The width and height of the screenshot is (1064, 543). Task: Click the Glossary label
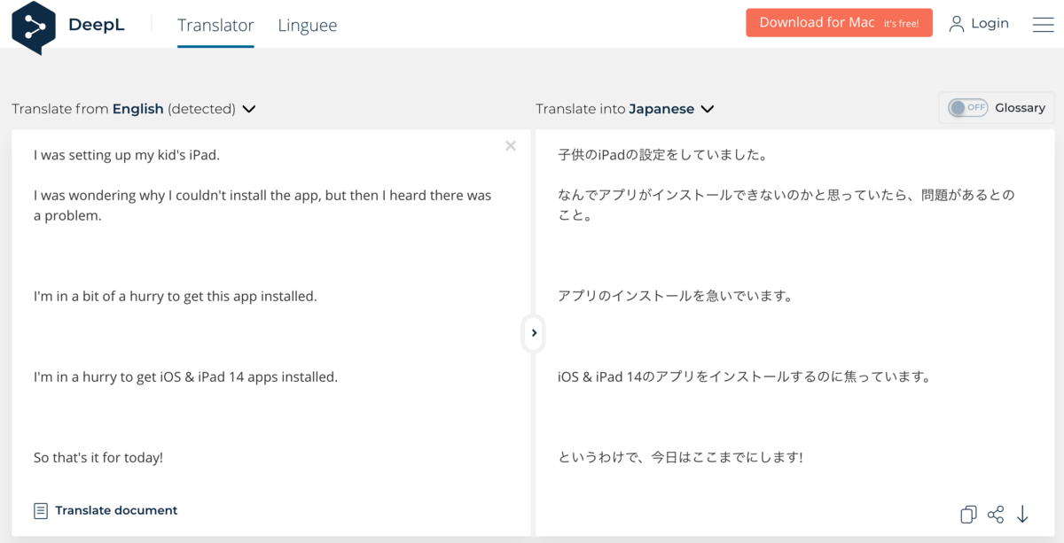[x=1020, y=107]
